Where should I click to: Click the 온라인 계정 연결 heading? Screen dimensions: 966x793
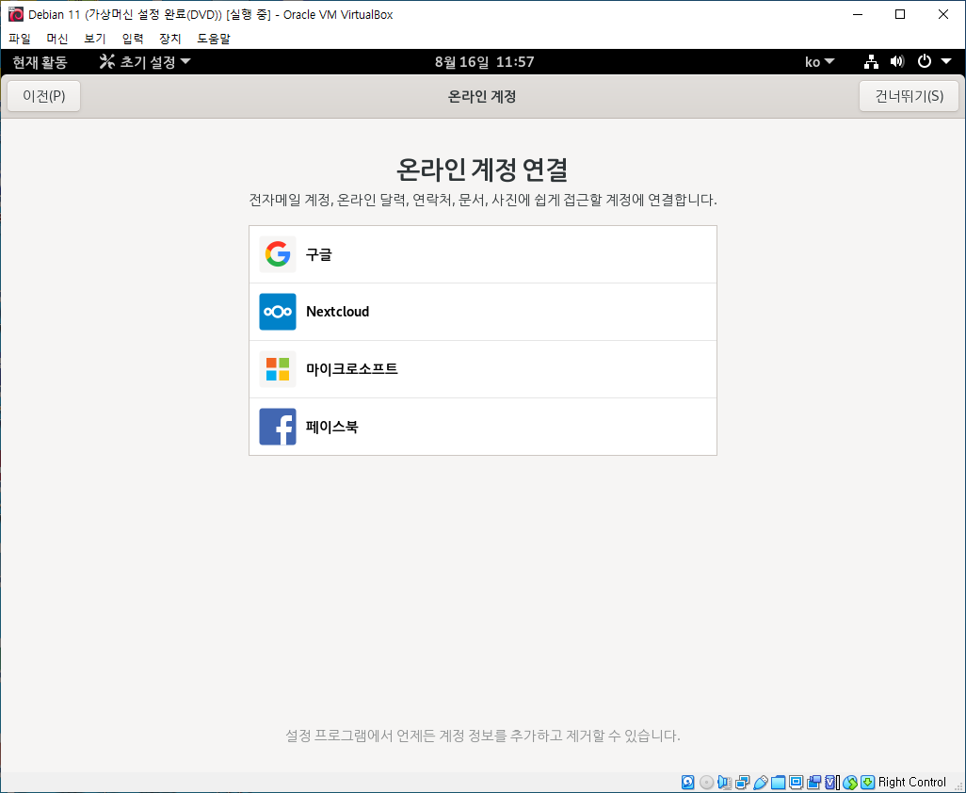pos(482,169)
